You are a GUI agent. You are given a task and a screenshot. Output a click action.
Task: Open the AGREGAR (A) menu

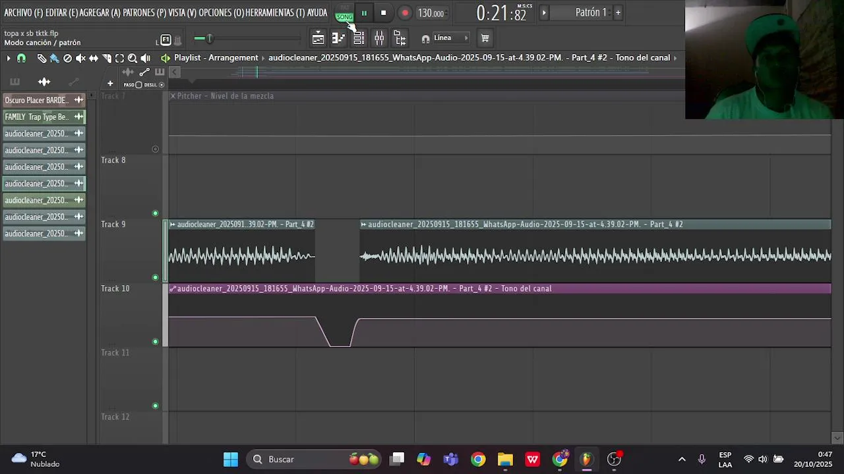[x=100, y=13]
